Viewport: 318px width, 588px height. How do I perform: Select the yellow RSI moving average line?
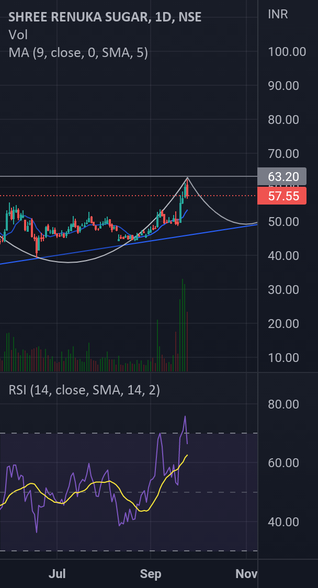click(94, 482)
